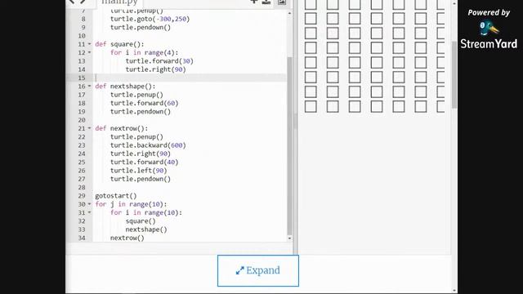Click the text for i in range(10):
This screenshot has height=294, width=523.
click(146, 212)
